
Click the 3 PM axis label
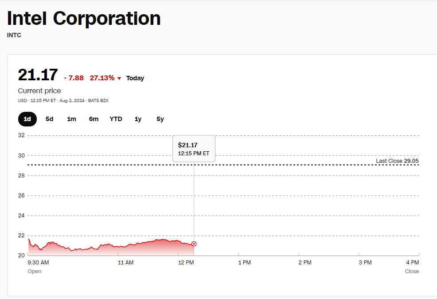click(365, 263)
